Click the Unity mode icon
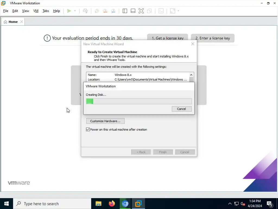278x209 pixels. click(x=150, y=11)
